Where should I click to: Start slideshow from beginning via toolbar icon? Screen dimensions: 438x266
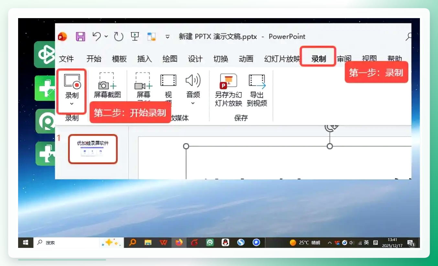click(135, 36)
